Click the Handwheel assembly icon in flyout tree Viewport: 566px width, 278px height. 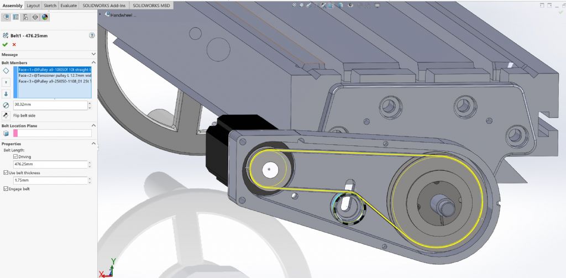(107, 14)
